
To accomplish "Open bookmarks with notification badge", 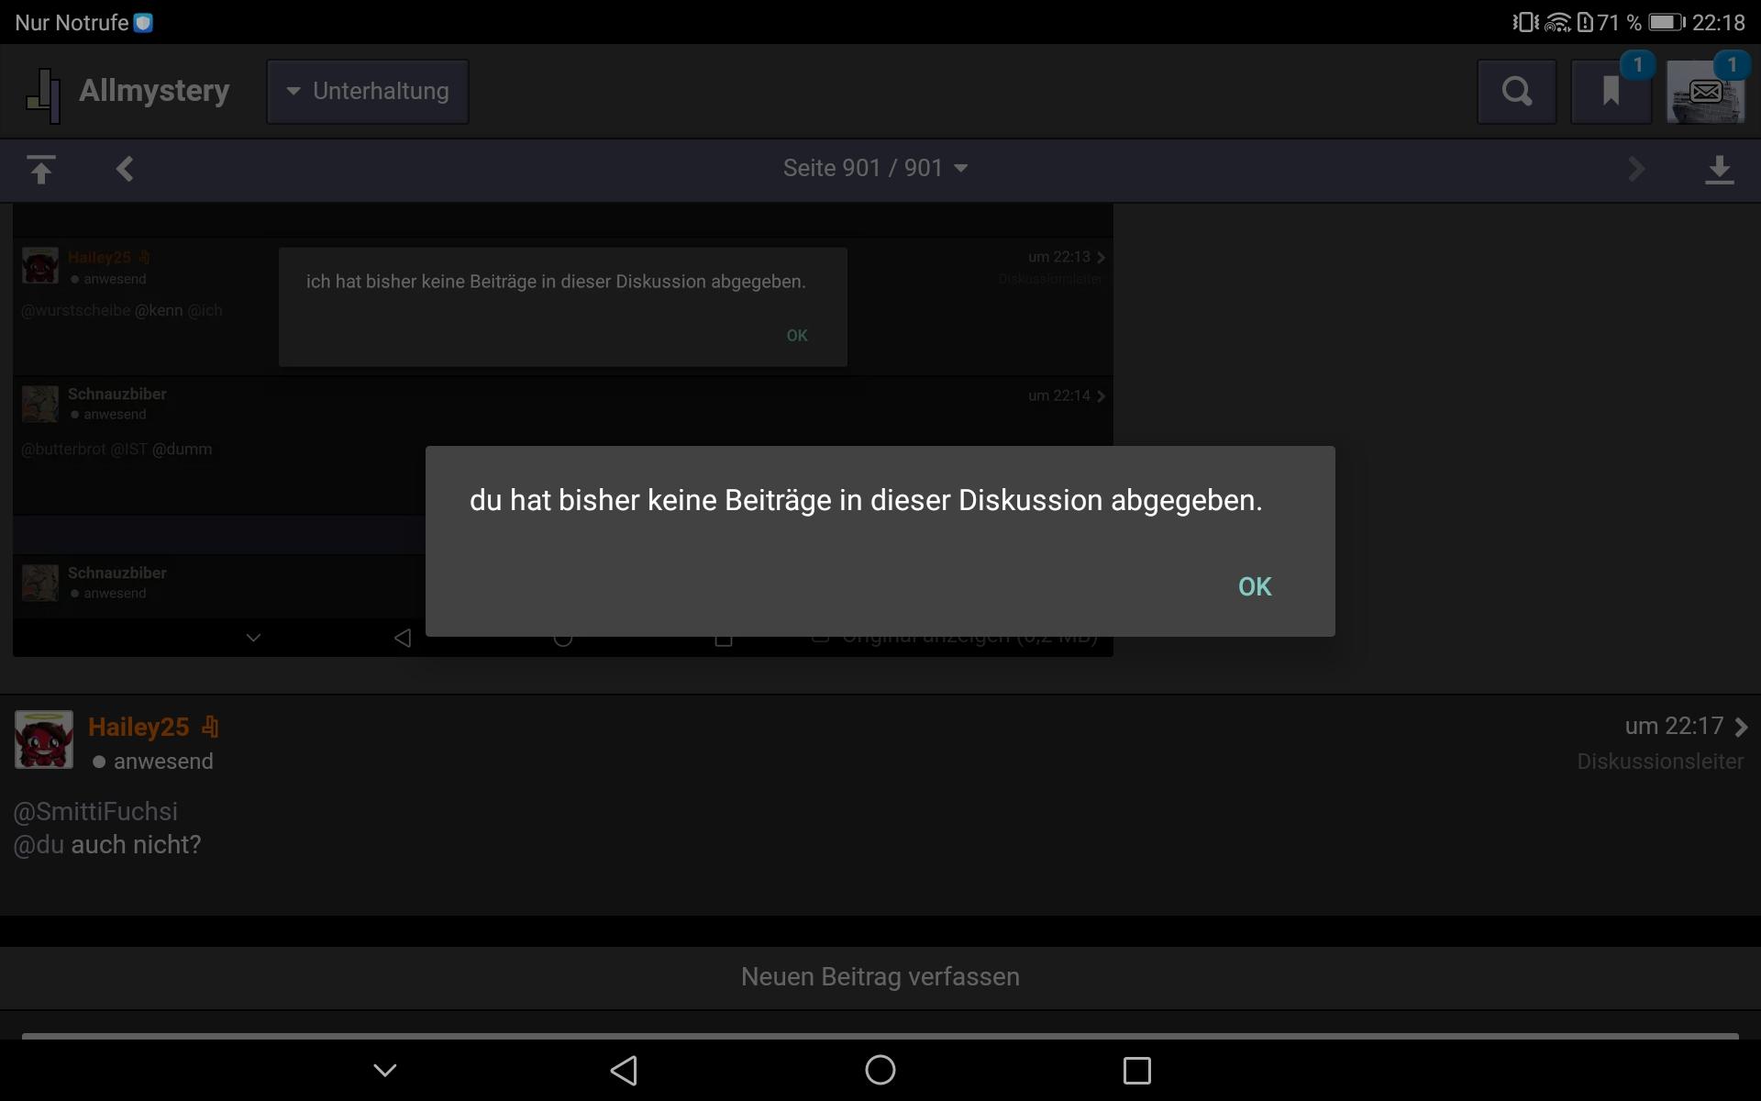I will 1611,92.
